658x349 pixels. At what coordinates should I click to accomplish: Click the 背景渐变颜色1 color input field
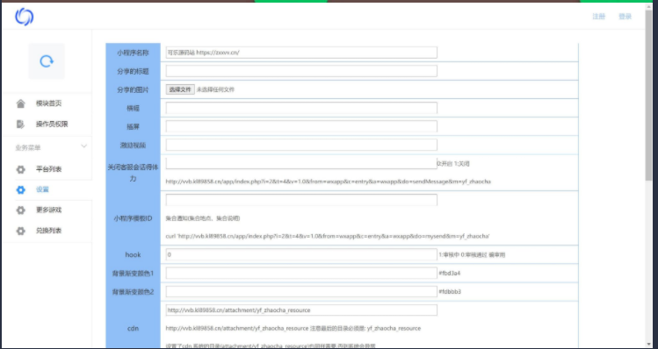[x=301, y=273]
